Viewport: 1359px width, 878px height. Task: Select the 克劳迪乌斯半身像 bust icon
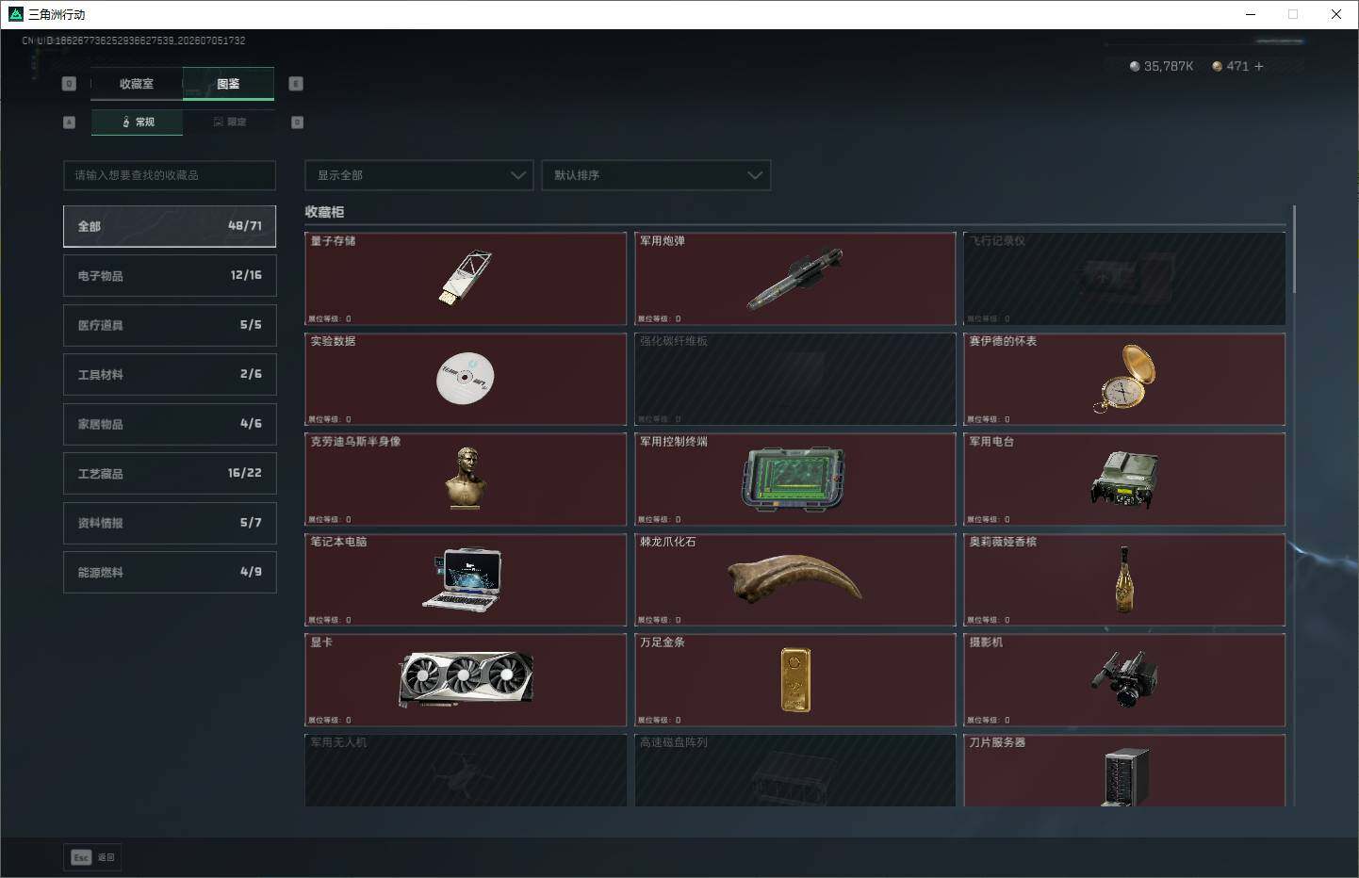(x=466, y=479)
